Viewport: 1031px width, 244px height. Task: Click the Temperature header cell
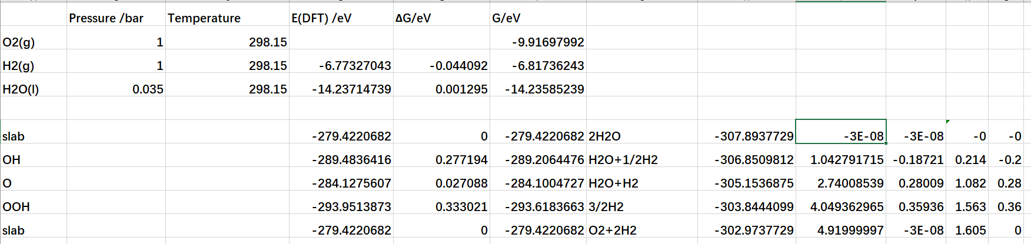(227, 18)
